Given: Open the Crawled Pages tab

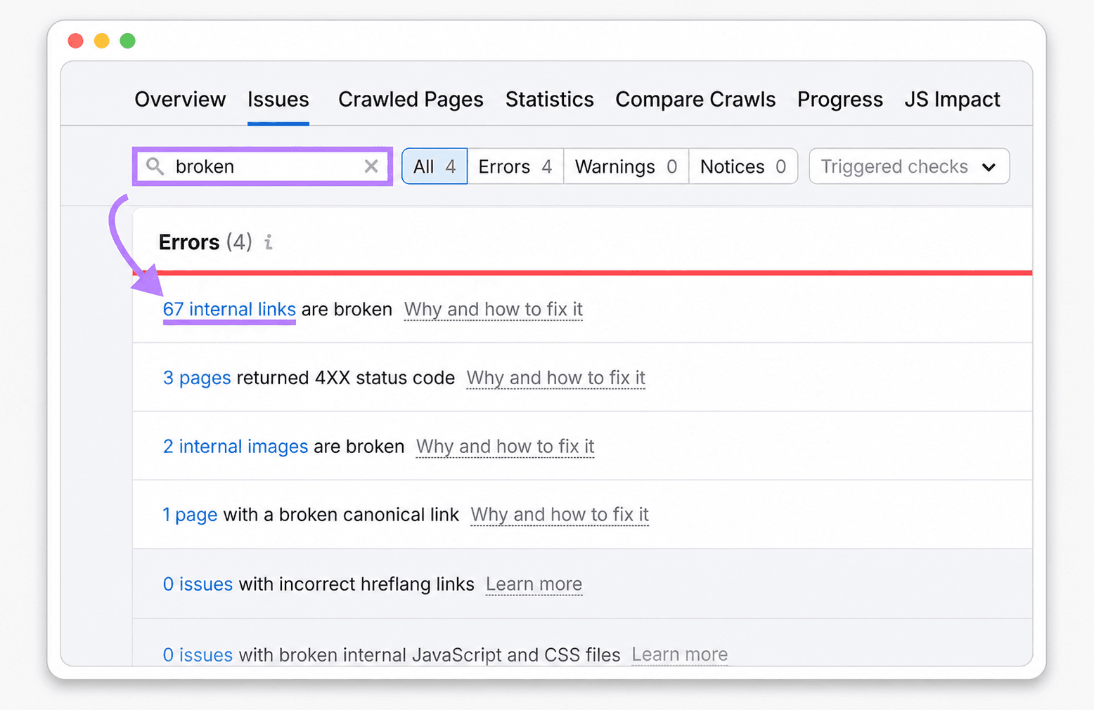Looking at the screenshot, I should 411,99.
